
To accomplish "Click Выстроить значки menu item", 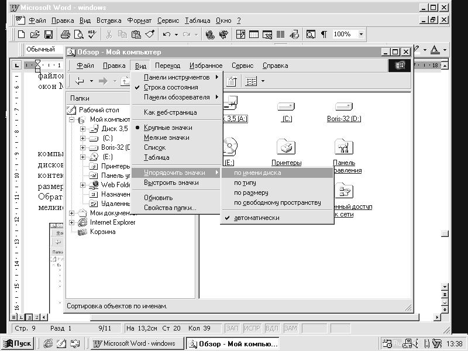I will pyautogui.click(x=177, y=183).
